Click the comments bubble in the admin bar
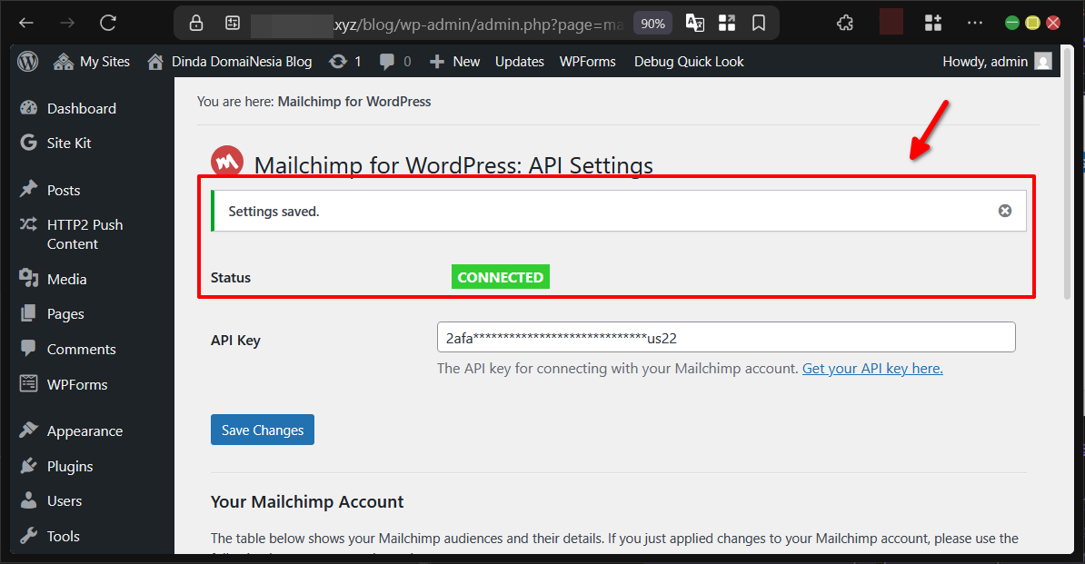 pyautogui.click(x=385, y=61)
